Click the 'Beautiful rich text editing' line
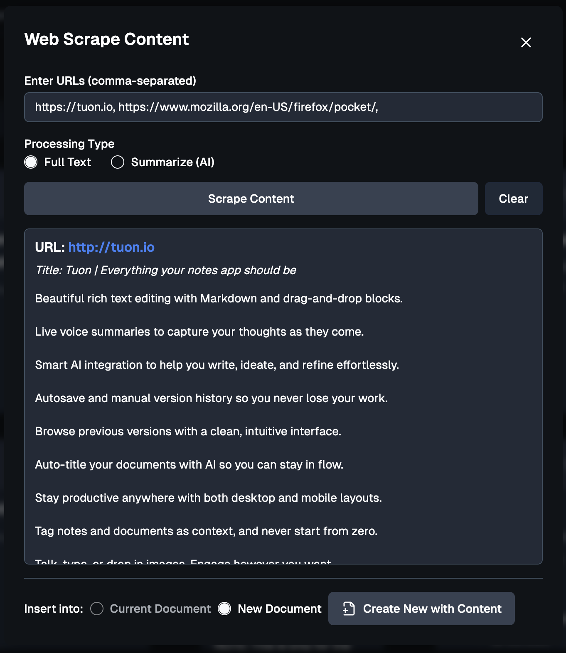 (219, 299)
